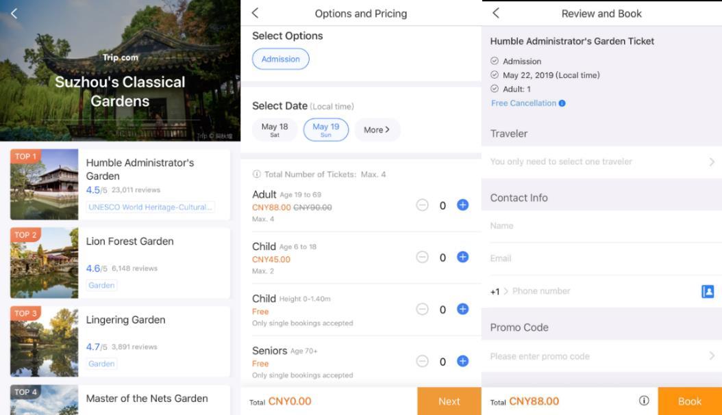This screenshot has height=415, width=722.
Task: View Lingering Garden thumbnail photo
Action: [45, 341]
